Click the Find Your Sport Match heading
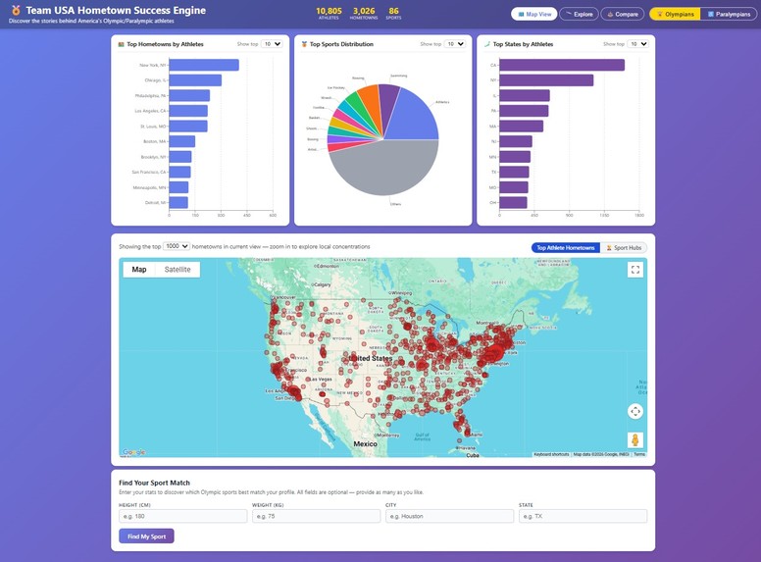761x562 pixels. coord(154,483)
